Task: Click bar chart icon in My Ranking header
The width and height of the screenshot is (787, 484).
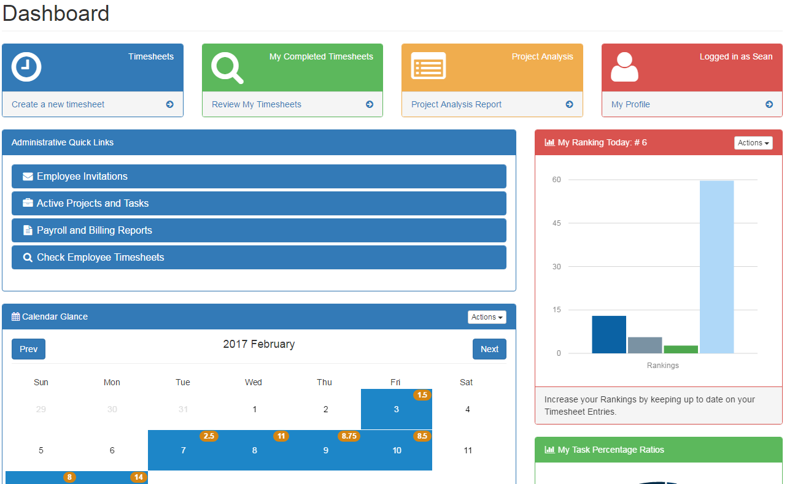Action: pos(549,142)
